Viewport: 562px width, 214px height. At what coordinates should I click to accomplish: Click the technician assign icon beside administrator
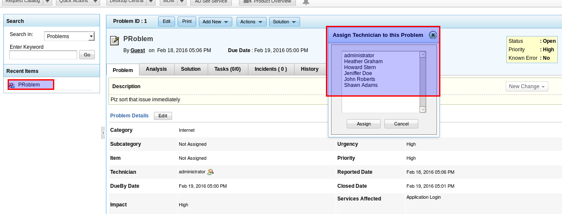[x=210, y=172]
